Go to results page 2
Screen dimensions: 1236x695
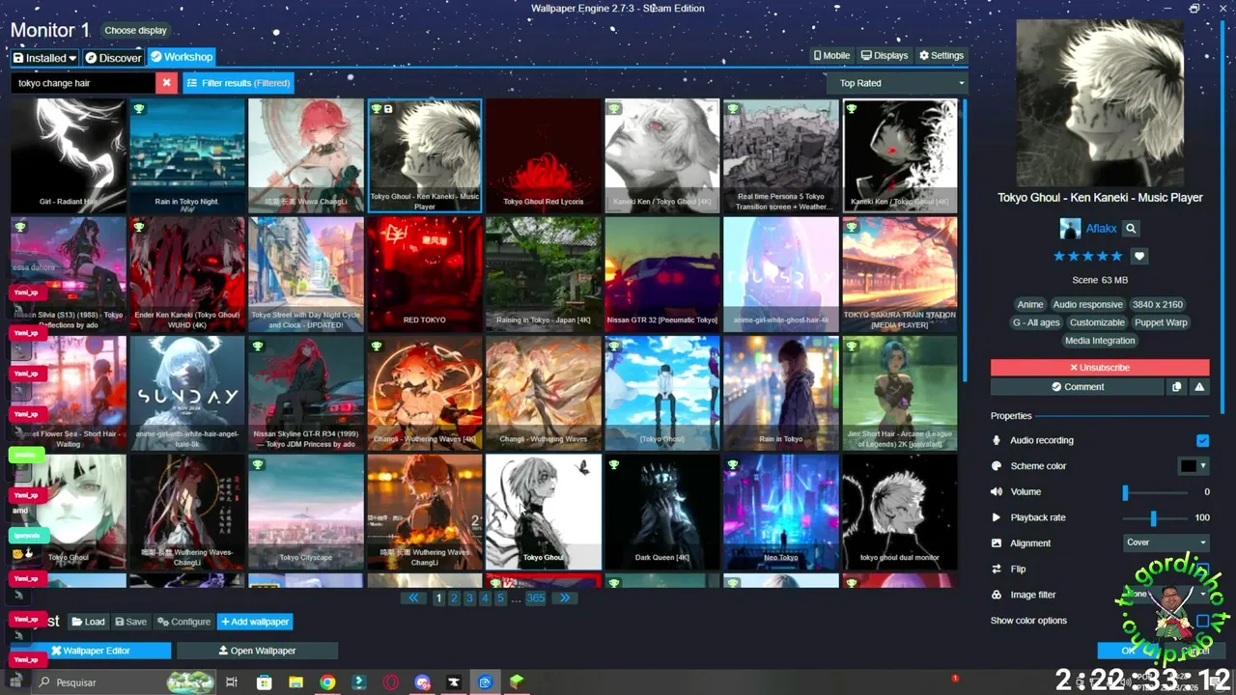pyautogui.click(x=454, y=598)
